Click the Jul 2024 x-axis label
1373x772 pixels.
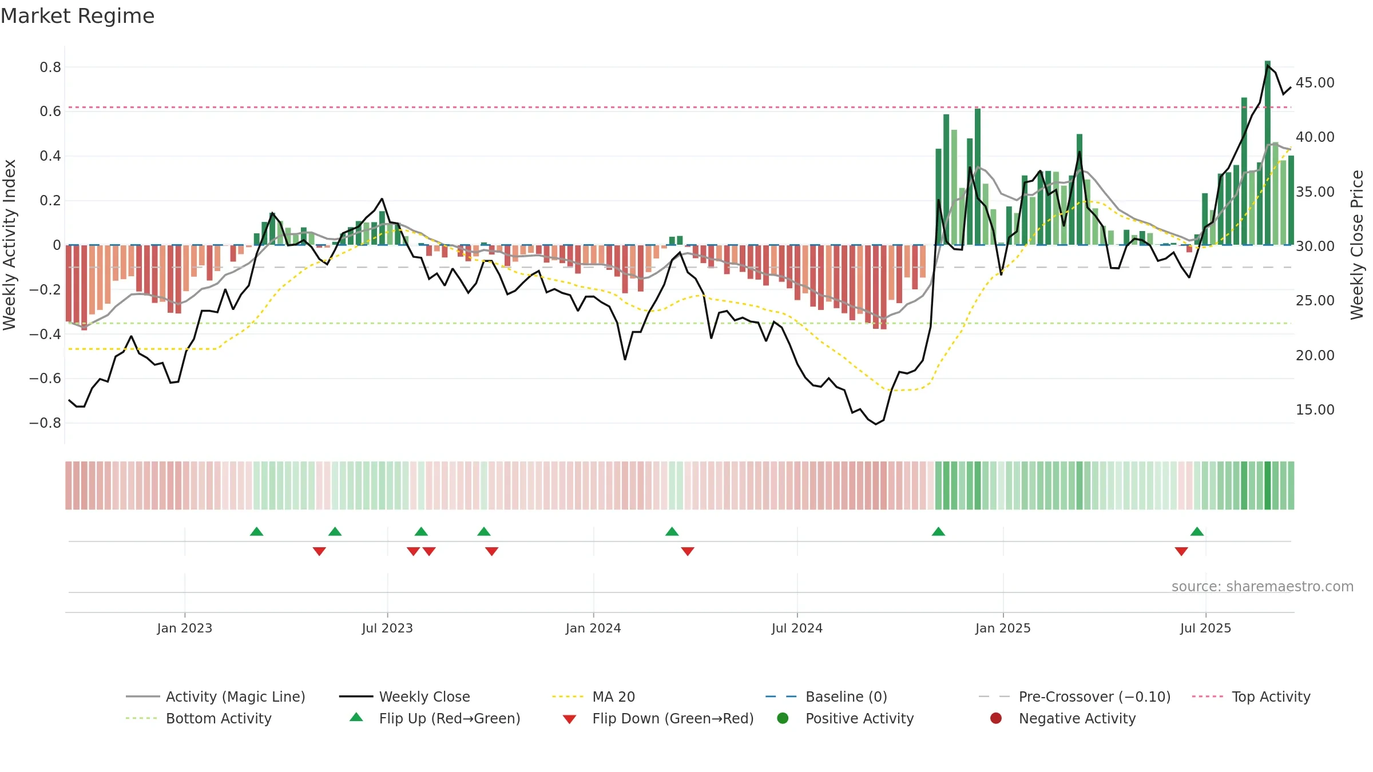pyautogui.click(x=797, y=628)
